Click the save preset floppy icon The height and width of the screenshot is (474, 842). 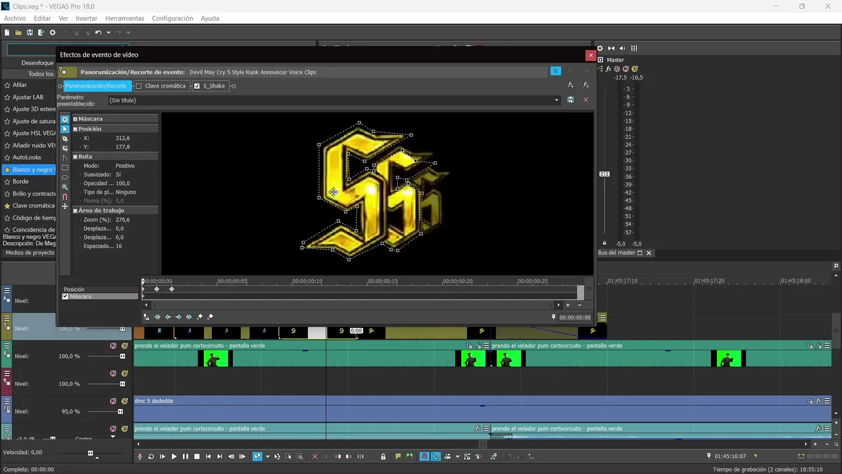coord(570,100)
